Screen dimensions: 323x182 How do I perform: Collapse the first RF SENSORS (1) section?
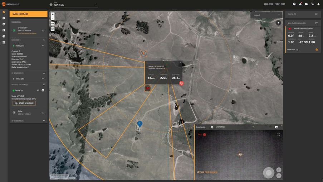44,73
